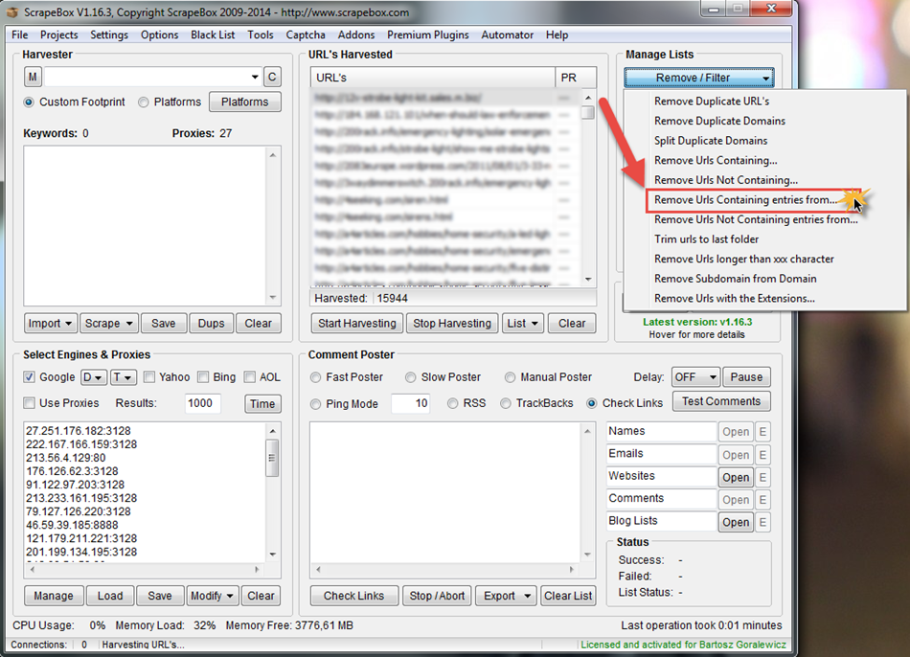The height and width of the screenshot is (657, 910).
Task: Choose the Manual Poster option
Action: (511, 377)
